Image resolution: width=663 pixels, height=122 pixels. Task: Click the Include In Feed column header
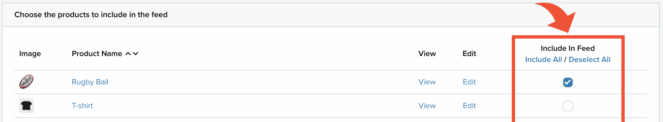click(x=568, y=48)
